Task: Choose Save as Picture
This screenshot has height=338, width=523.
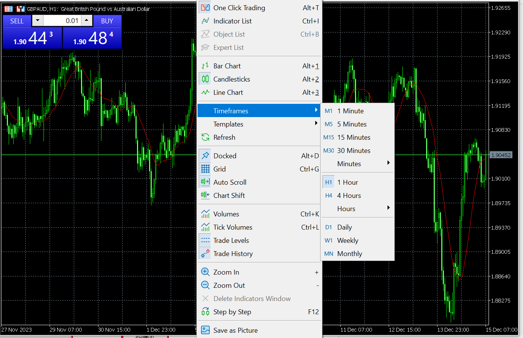Action: [x=237, y=330]
